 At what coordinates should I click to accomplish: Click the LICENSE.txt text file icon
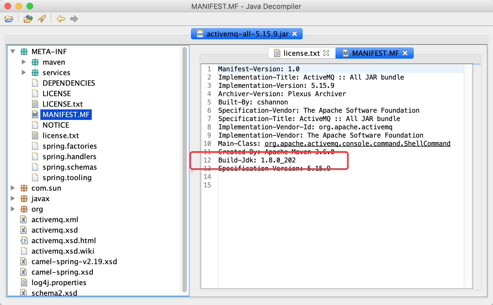pos(35,104)
